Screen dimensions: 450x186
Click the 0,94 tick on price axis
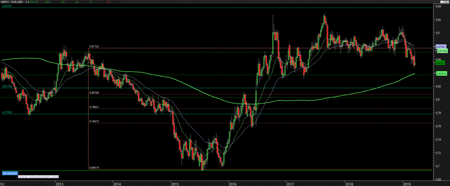click(438, 6)
